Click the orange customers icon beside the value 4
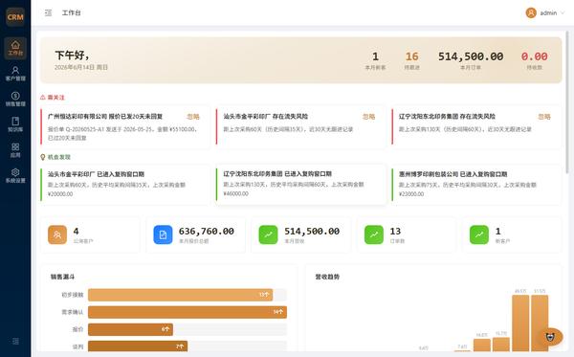Image resolution: width=574 pixels, height=357 pixels. 57,234
